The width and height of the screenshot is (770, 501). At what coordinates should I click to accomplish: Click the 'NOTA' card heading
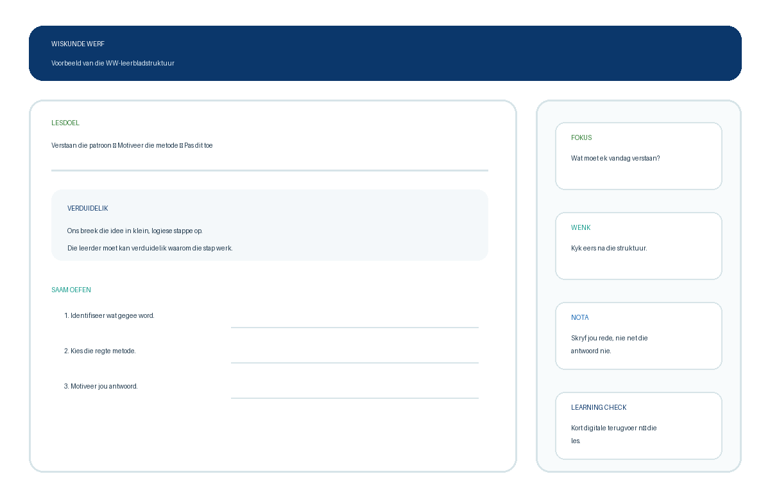(x=580, y=317)
